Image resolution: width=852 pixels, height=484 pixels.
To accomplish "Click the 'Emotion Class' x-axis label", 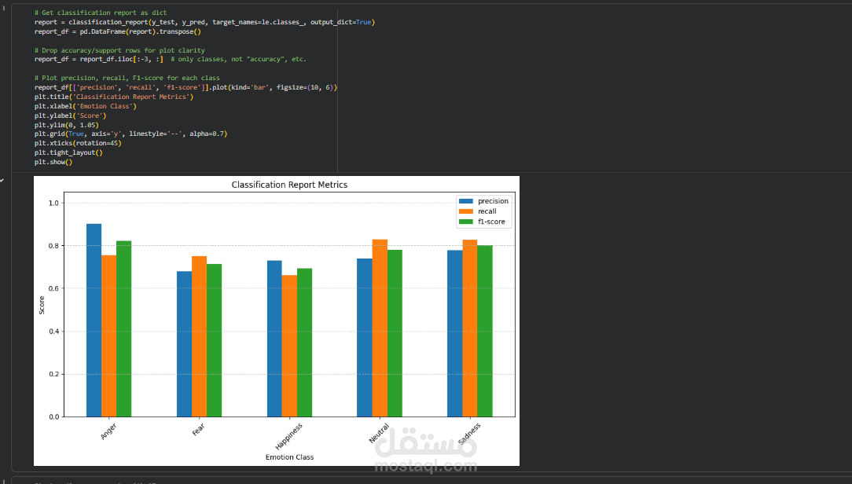I will tap(289, 456).
